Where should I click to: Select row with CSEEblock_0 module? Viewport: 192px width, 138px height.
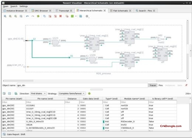coord(89,128)
